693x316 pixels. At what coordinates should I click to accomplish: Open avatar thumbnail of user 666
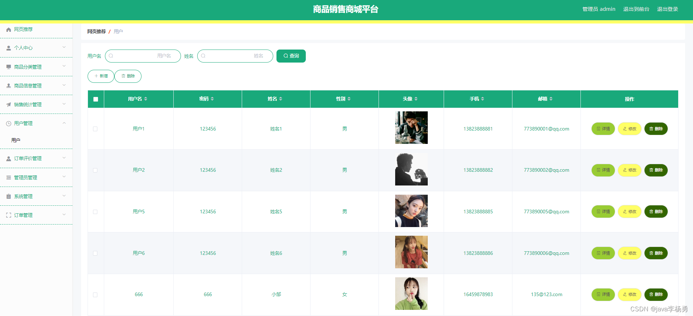411,294
